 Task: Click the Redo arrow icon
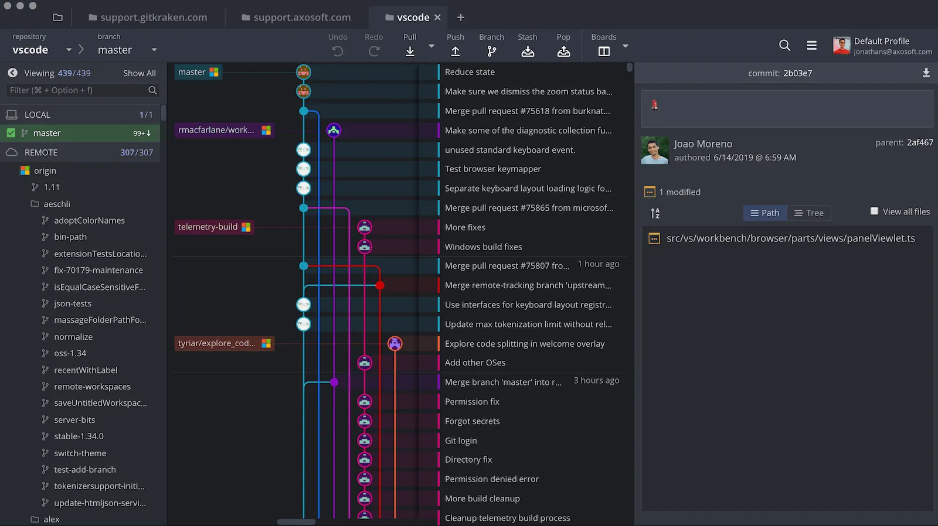pos(373,52)
